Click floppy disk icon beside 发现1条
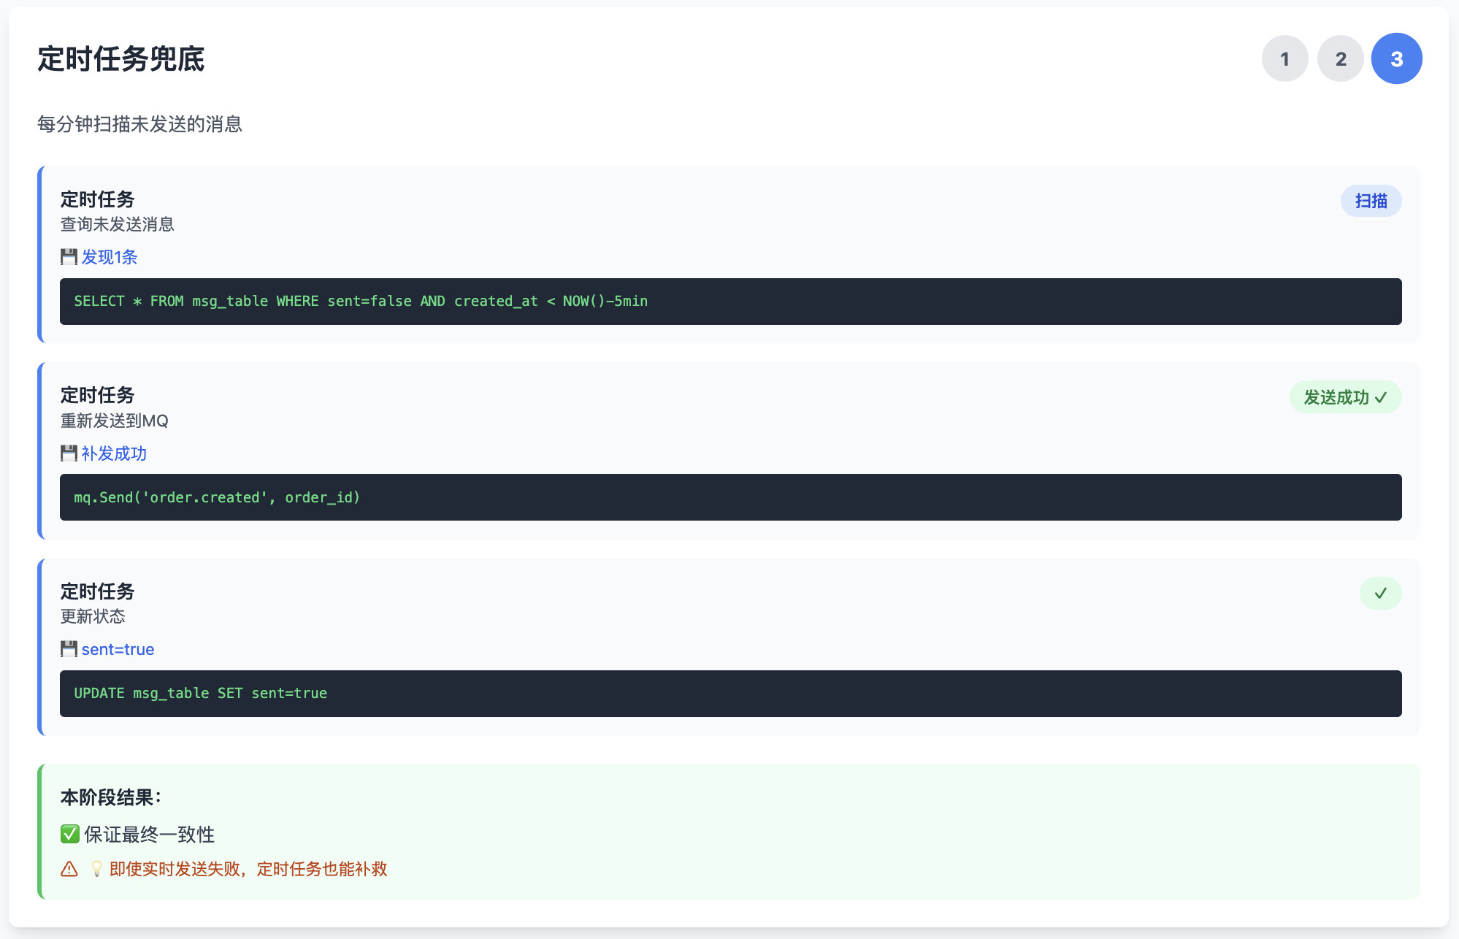The image size is (1459, 939). pyautogui.click(x=69, y=257)
